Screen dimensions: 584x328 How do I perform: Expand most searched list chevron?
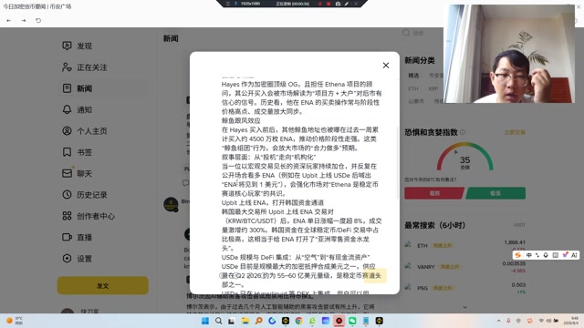click(464, 307)
